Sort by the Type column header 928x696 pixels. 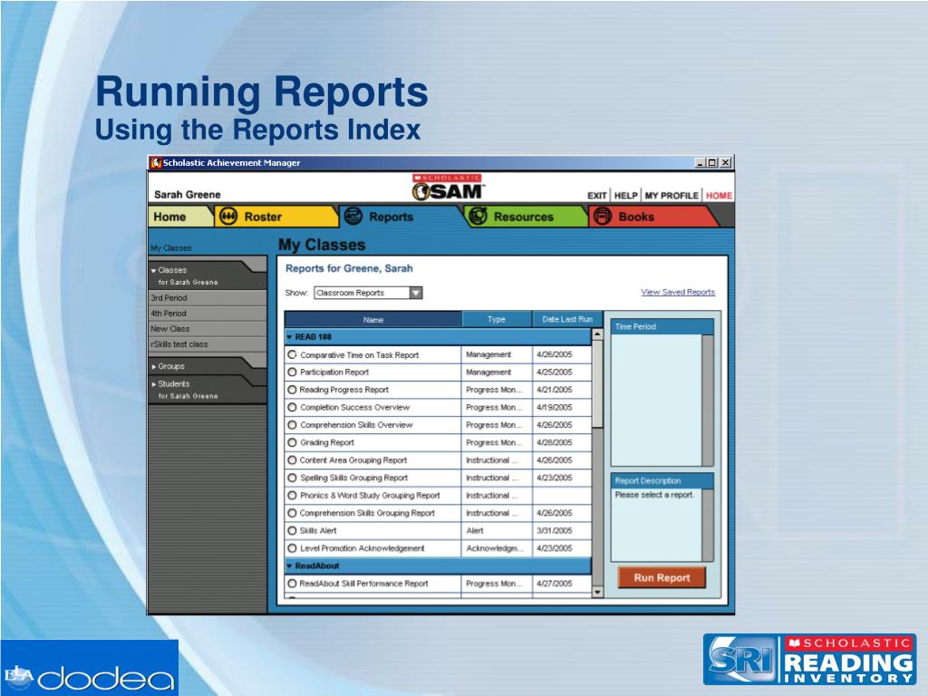click(497, 319)
